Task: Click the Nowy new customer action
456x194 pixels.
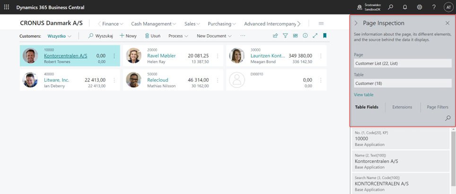Action: pos(128,36)
